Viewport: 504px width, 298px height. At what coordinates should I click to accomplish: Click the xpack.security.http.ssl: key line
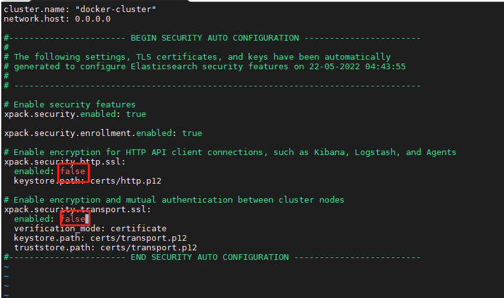[65, 161]
